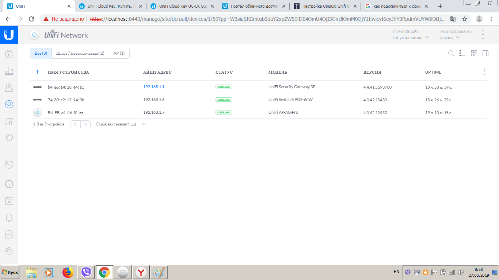Image resolution: width=499 pixels, height=280 pixels.
Task: Open Paint from the taskbar
Action: 159,272
